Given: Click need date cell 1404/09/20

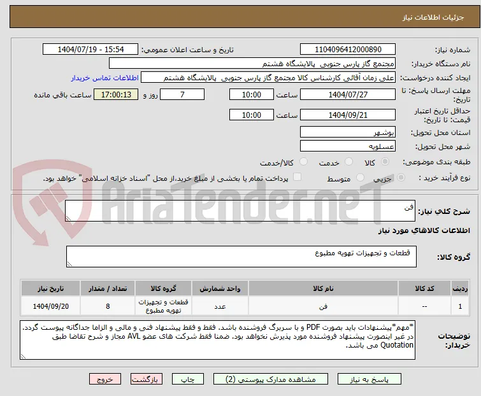Looking at the screenshot, I should [x=50, y=306].
